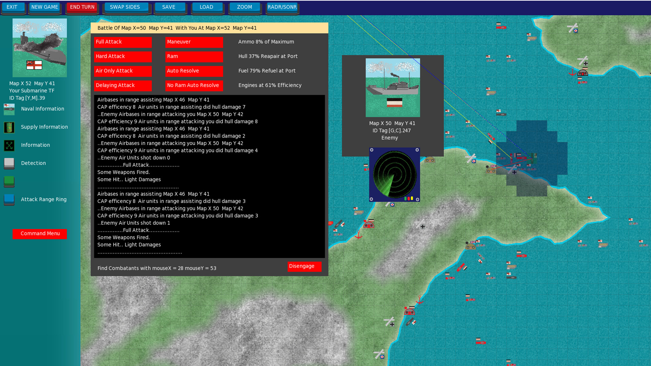Choose Auto Resolve for the battle
The height and width of the screenshot is (366, 651).
[x=194, y=71]
